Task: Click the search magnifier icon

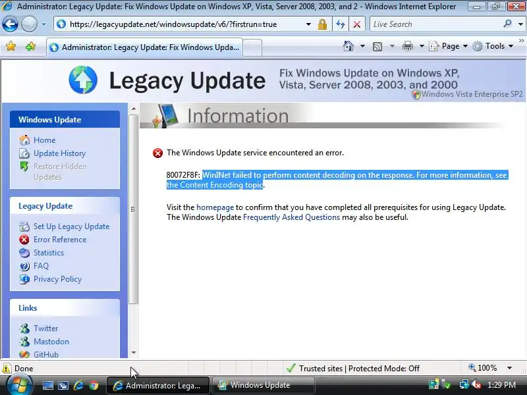Action: (x=507, y=24)
